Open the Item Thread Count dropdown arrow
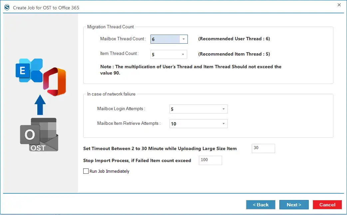Screen dimensions: 347x215 (183, 54)
